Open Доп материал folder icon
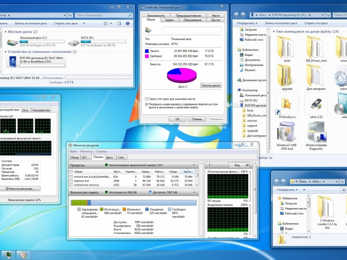The height and width of the screenshot is (260, 347). pos(316,75)
